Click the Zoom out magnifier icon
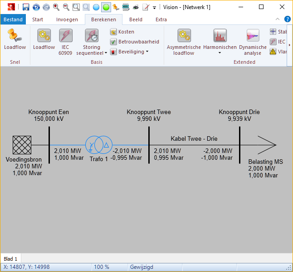The image size is (293, 272). tap(66, 7)
